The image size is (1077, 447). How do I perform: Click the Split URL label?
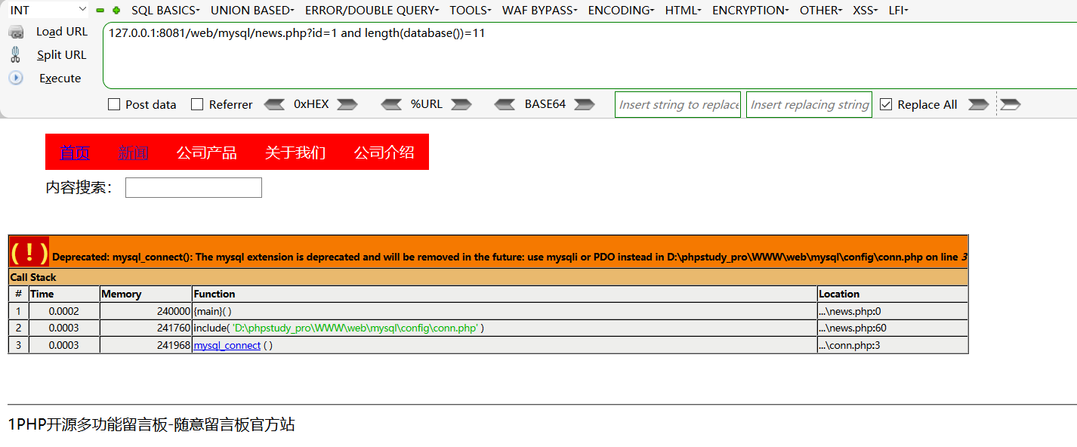point(62,54)
